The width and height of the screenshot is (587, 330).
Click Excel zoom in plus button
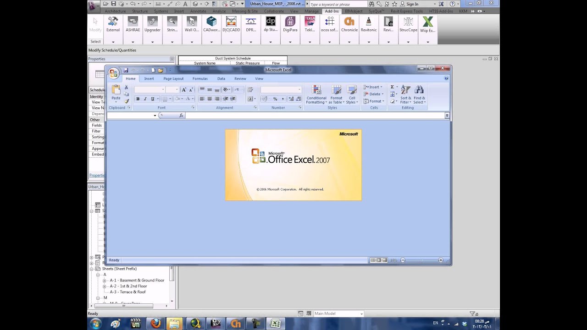441,260
